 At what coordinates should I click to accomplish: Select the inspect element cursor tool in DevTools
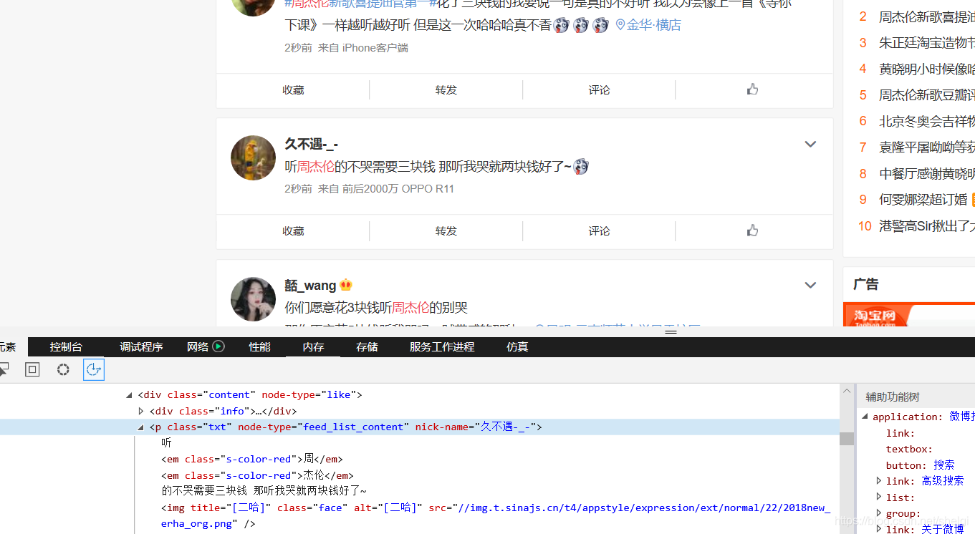(4, 369)
